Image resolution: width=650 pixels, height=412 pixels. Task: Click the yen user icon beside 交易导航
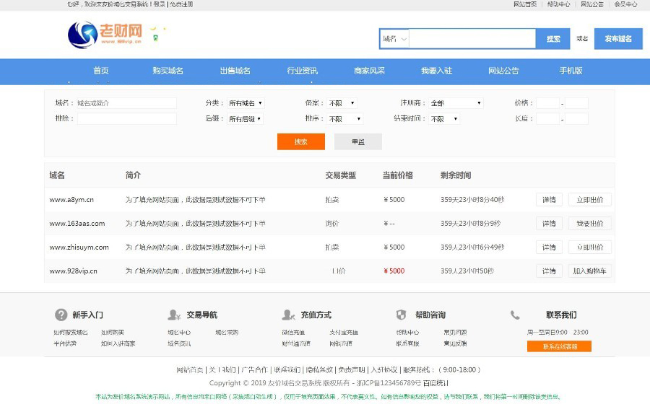point(174,315)
